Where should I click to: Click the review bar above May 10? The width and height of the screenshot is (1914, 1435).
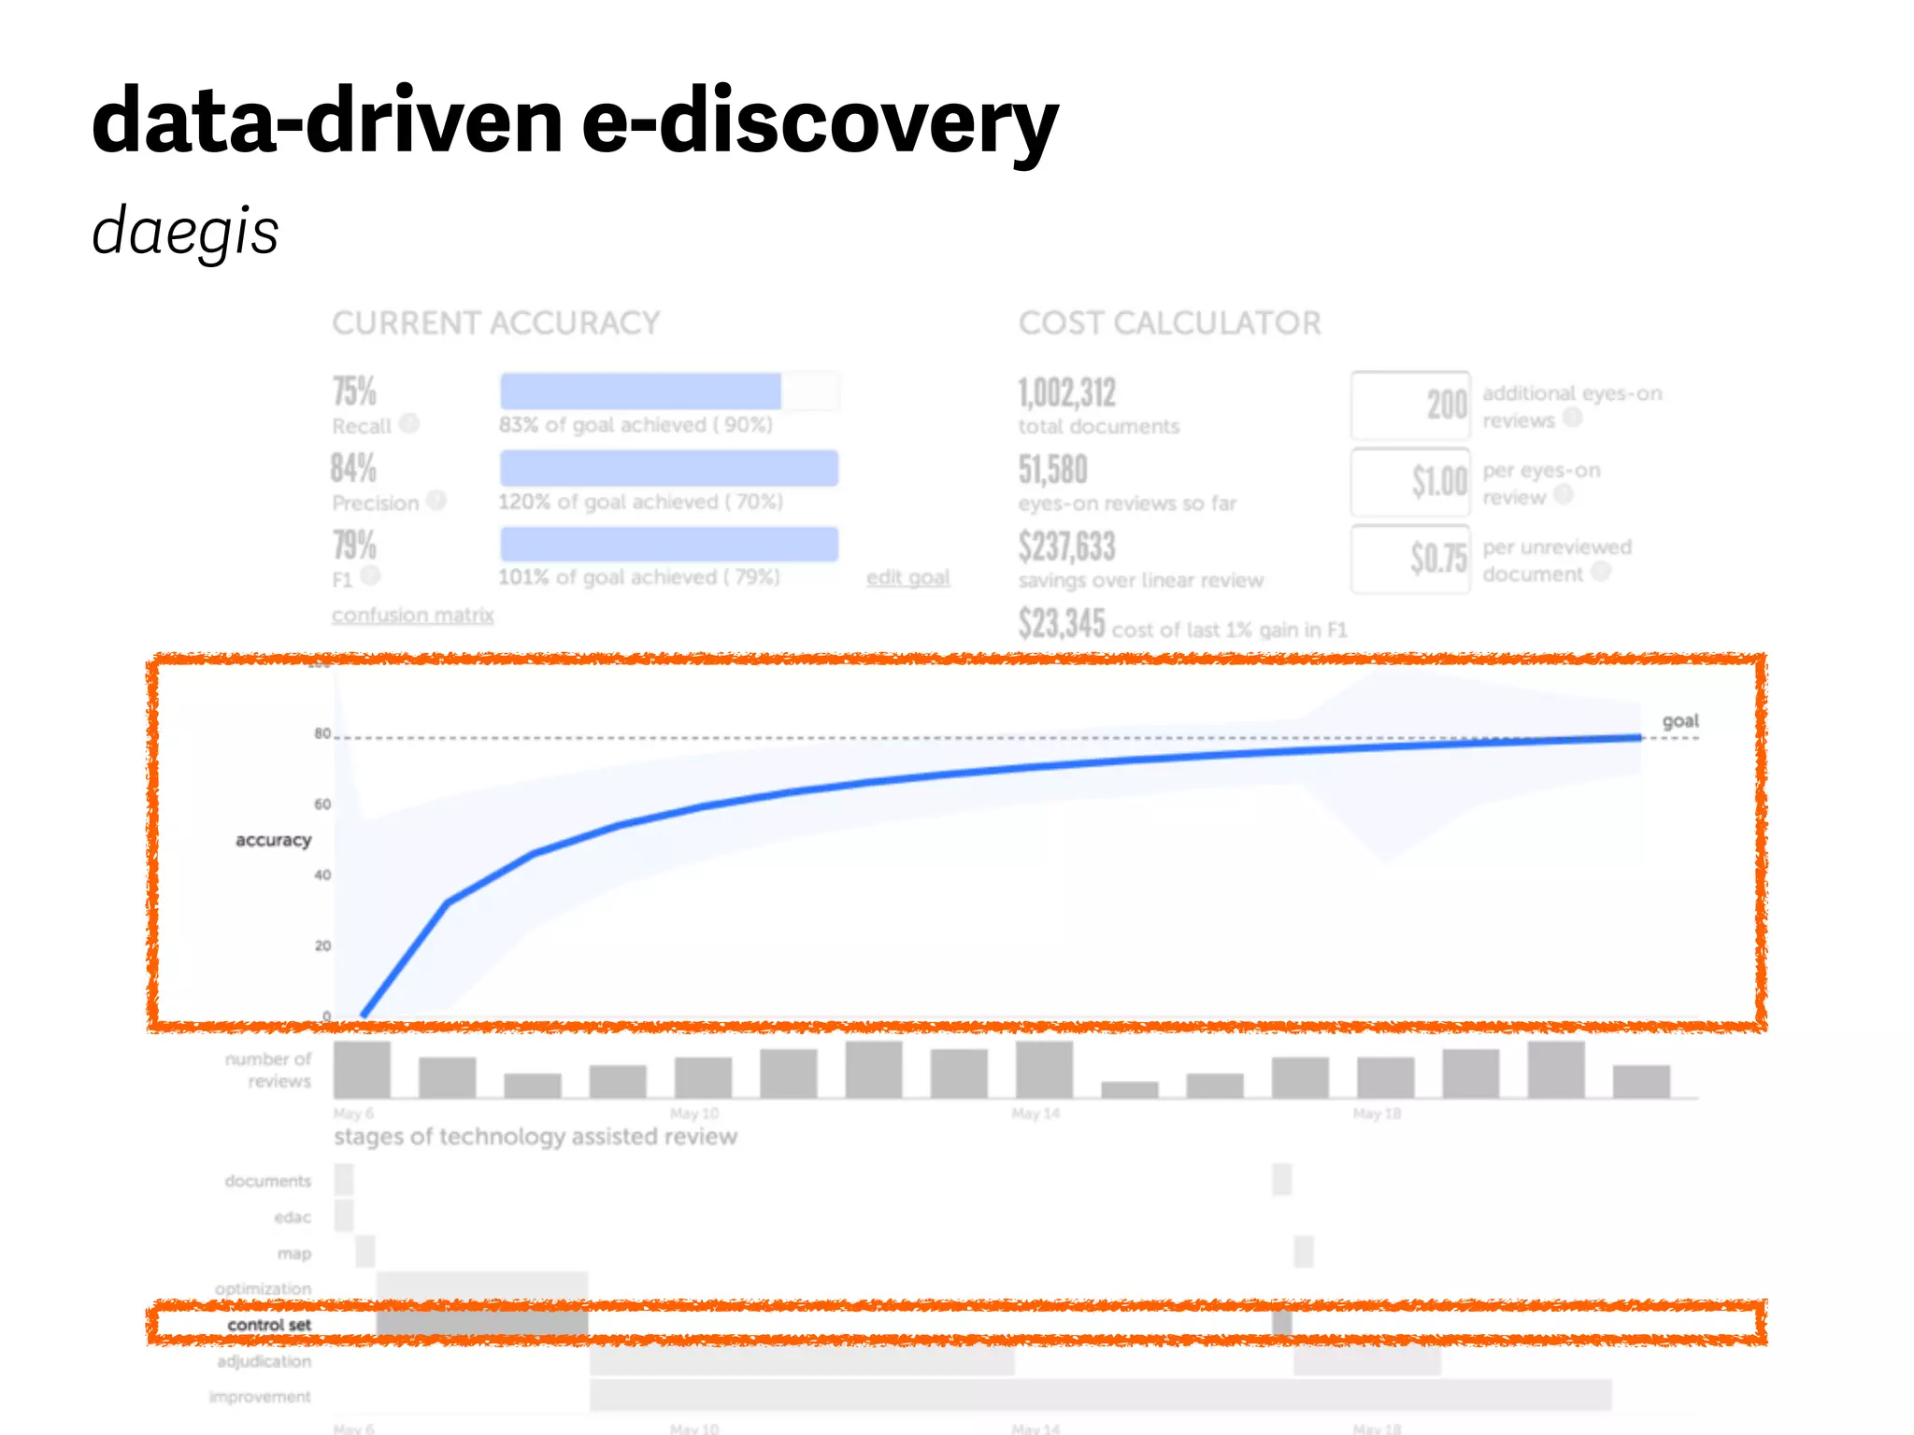pyautogui.click(x=703, y=1077)
